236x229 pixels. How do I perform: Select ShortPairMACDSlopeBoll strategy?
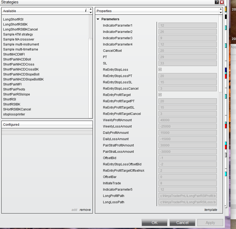[21, 74]
